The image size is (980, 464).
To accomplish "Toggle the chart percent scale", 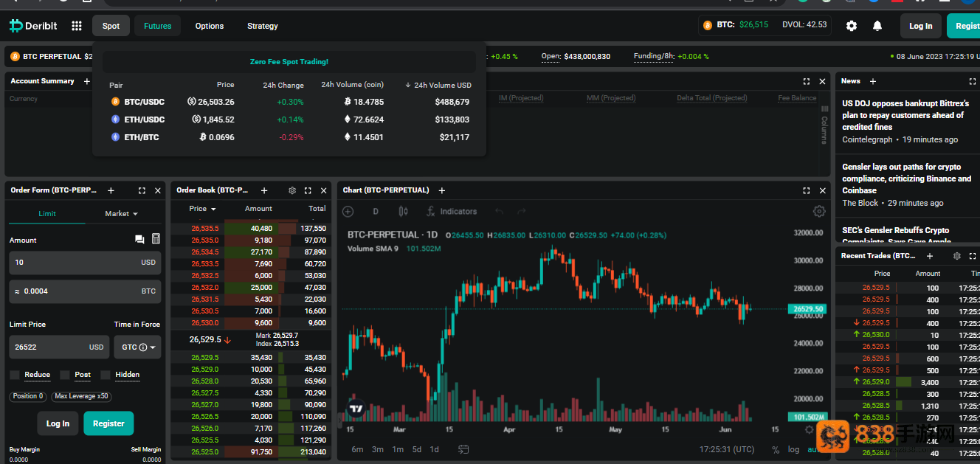I will [776, 449].
